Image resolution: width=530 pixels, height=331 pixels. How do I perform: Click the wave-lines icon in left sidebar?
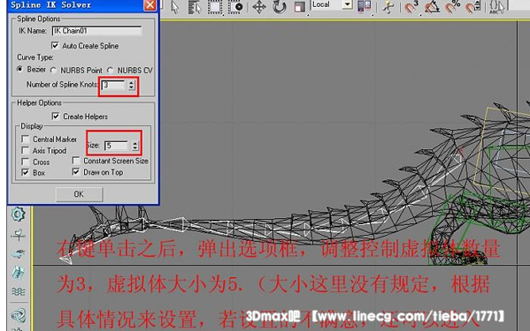coord(18,291)
